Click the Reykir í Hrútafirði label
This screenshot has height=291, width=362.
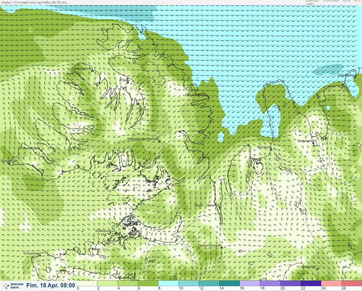(207, 205)
